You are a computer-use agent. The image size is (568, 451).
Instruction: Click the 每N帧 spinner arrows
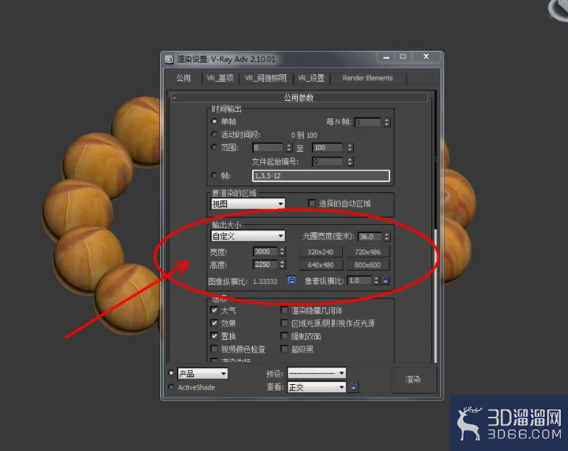point(387,122)
